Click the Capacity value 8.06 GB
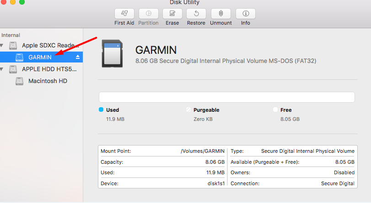 [x=215, y=162]
